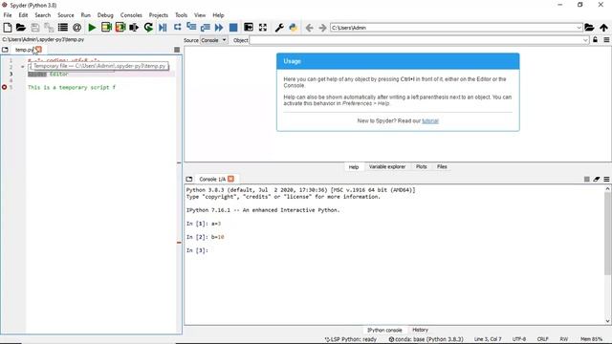The width and height of the screenshot is (612, 344).
Task: Maximize current pane icon
Action: pos(249,28)
